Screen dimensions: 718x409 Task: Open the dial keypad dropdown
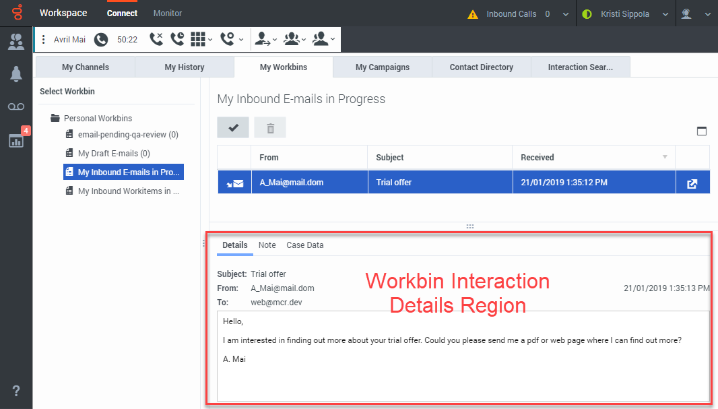201,40
